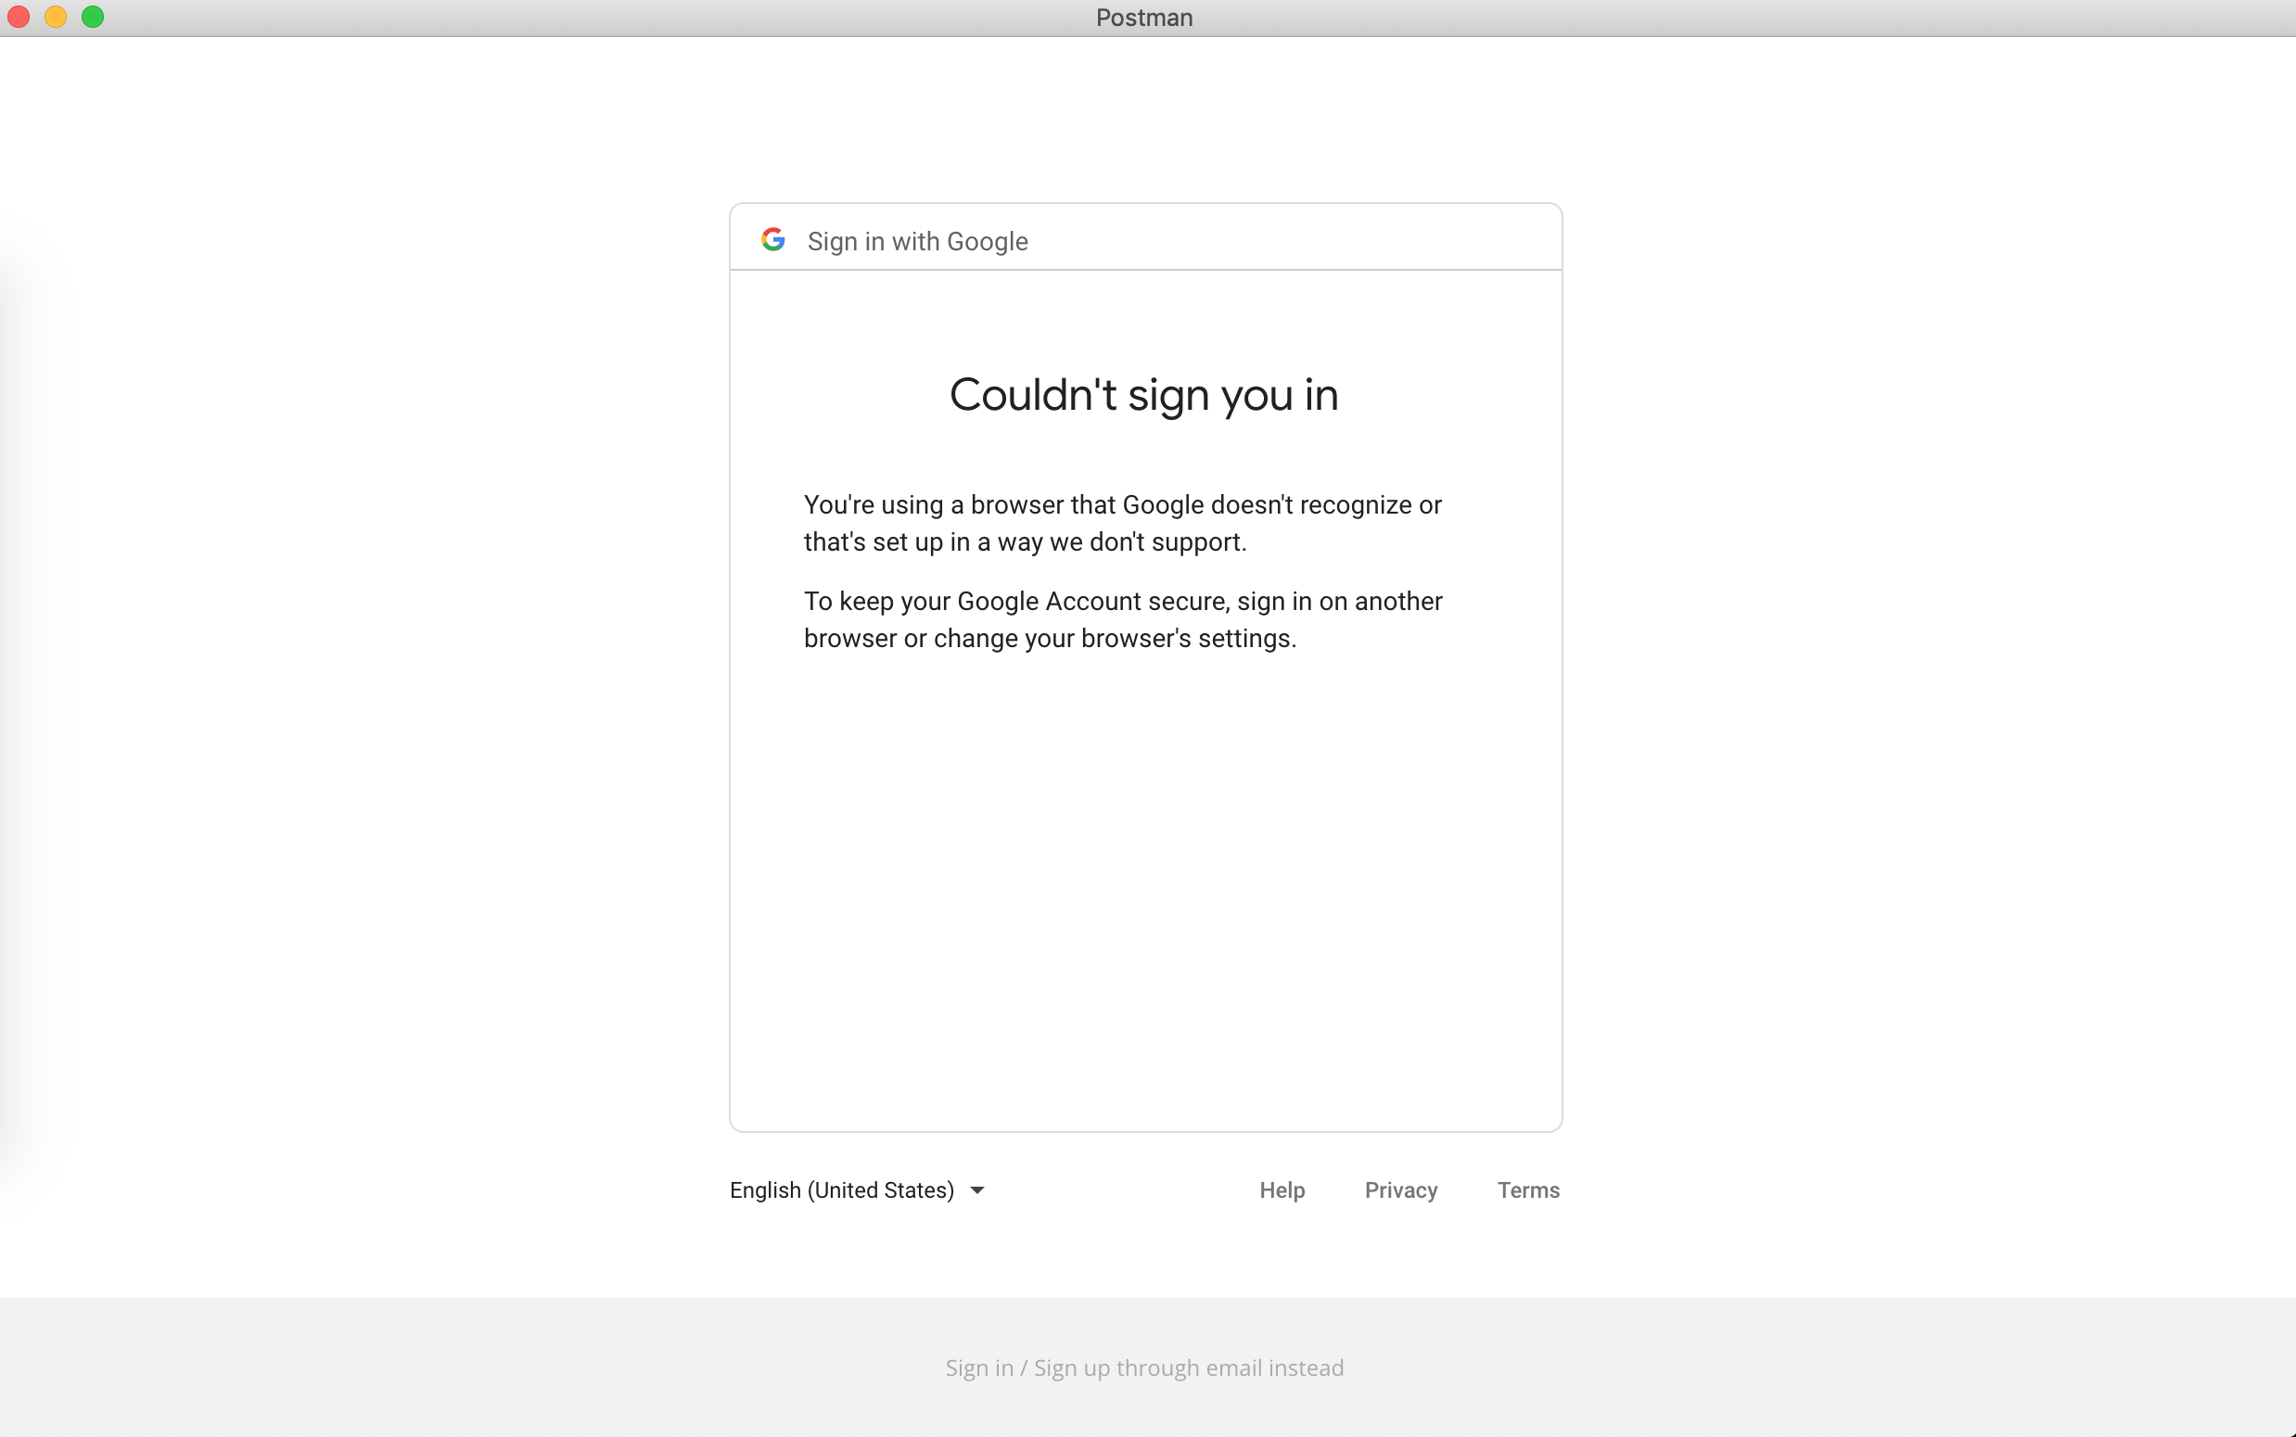Image resolution: width=2296 pixels, height=1437 pixels.
Task: Click the Google G logo
Action: point(773,238)
